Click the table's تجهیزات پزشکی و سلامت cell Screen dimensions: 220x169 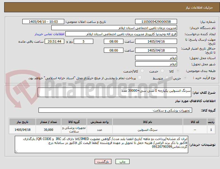pyautogui.click(x=74, y=130)
